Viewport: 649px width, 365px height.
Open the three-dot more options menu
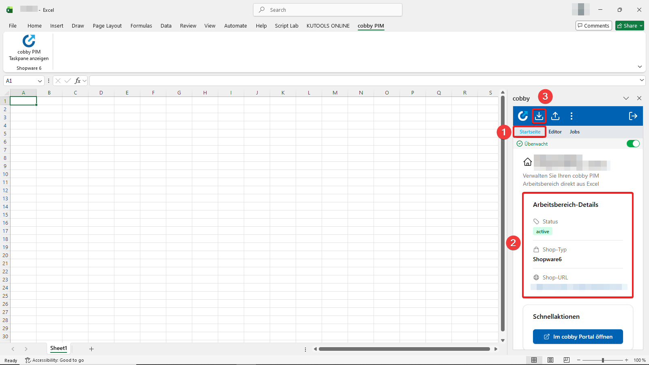(572, 116)
